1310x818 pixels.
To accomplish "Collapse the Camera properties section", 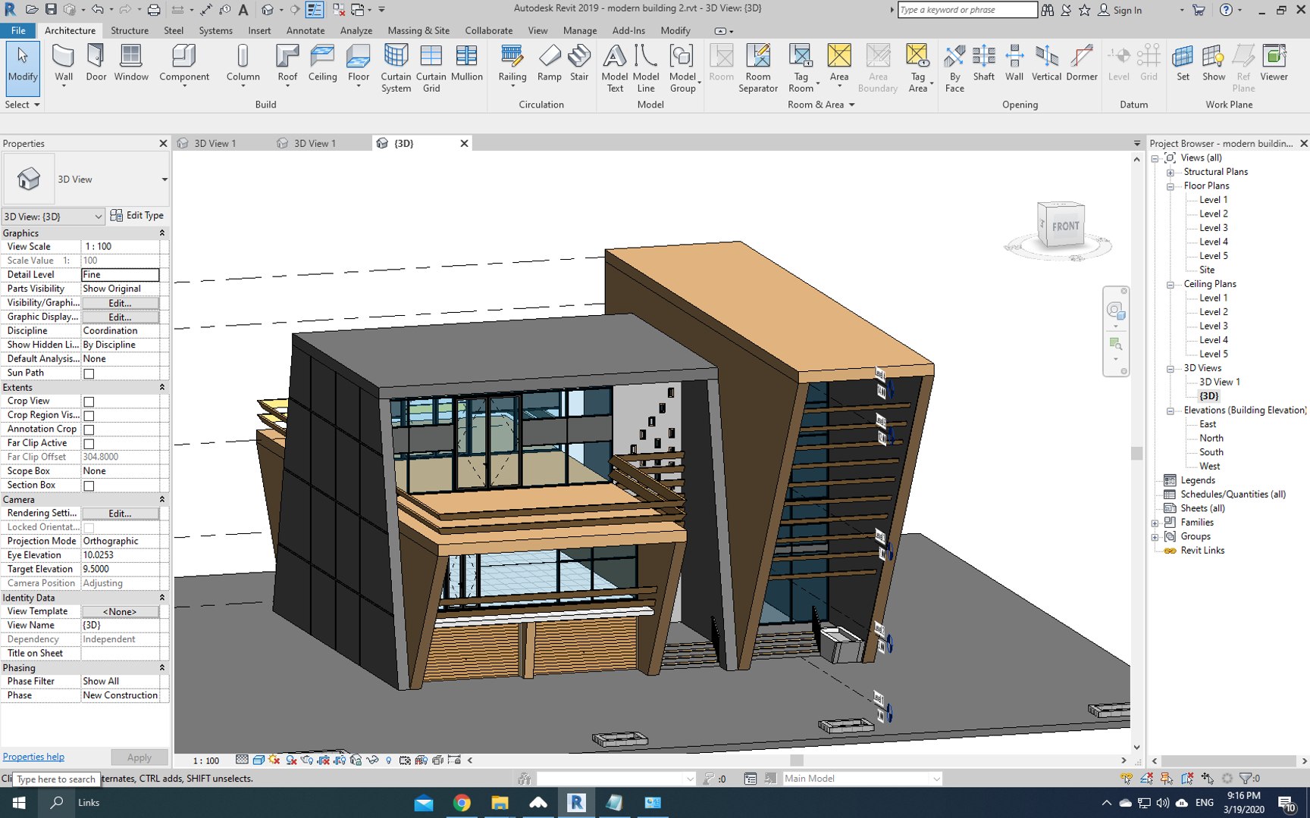I will pyautogui.click(x=161, y=500).
